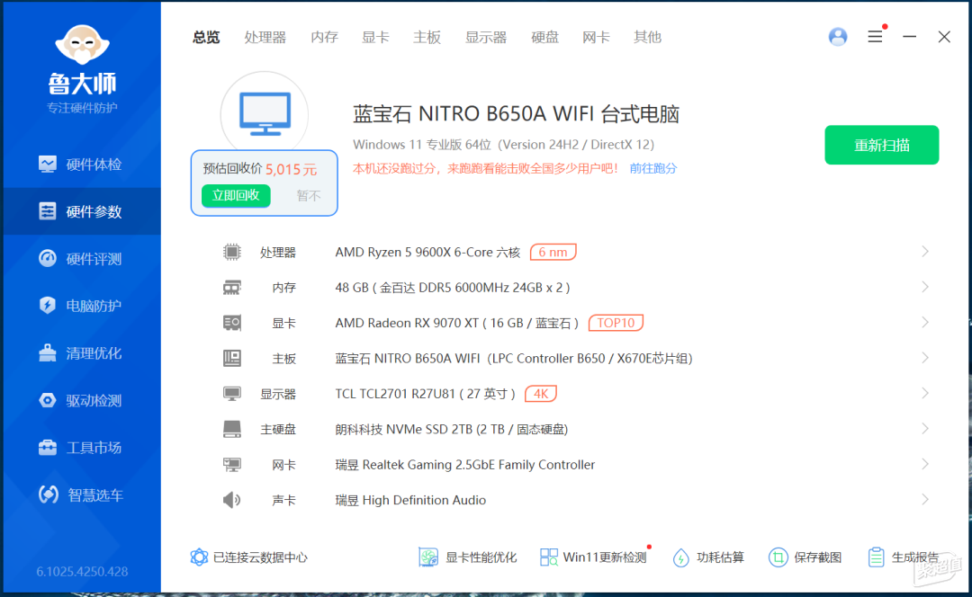Click the green 重新扫描 button
This screenshot has width=972, height=597.
coord(881,145)
